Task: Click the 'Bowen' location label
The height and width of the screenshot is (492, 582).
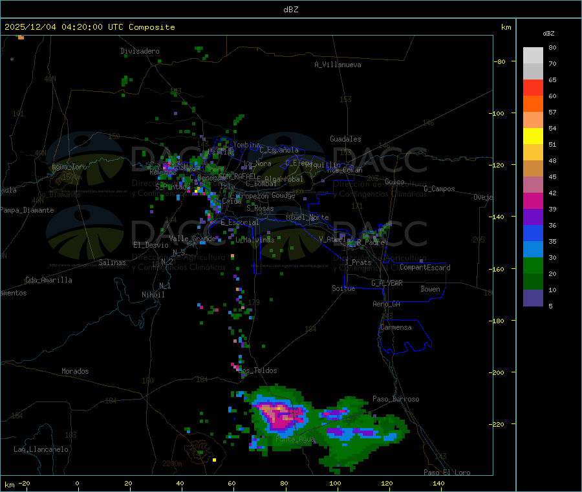Action: 431,289
